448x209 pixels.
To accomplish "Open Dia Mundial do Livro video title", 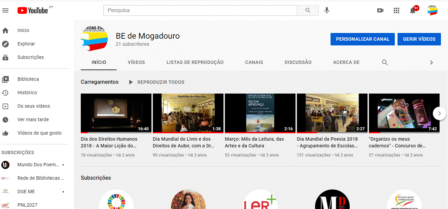I will pos(183,142).
